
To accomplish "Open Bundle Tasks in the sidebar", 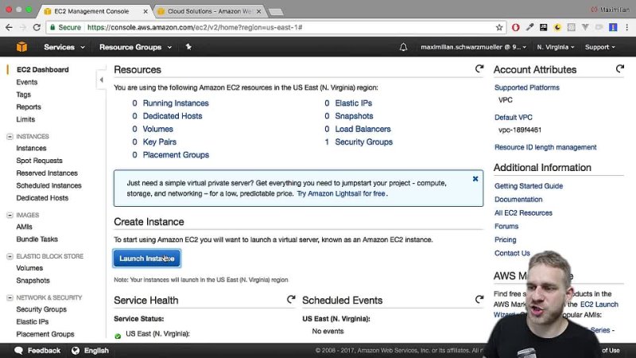I will click(x=37, y=239).
